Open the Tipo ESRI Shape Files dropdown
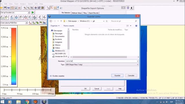Screen dimensions: 185x104 pyautogui.click(x=138, y=65)
